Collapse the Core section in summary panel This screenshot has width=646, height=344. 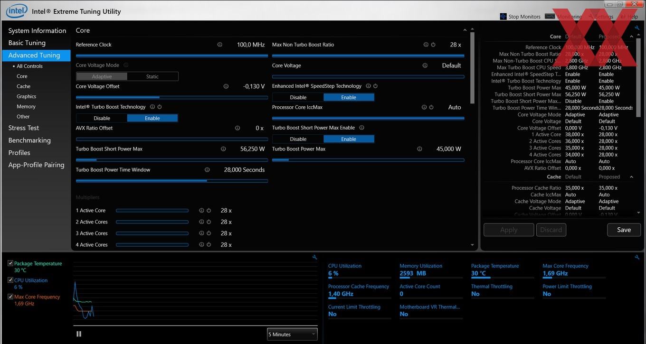pyautogui.click(x=631, y=37)
